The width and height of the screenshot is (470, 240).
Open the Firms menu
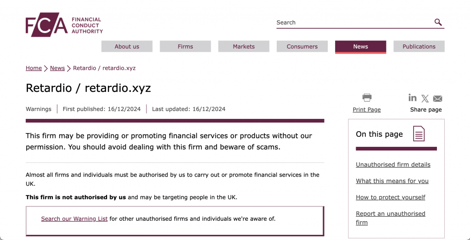pos(185,46)
